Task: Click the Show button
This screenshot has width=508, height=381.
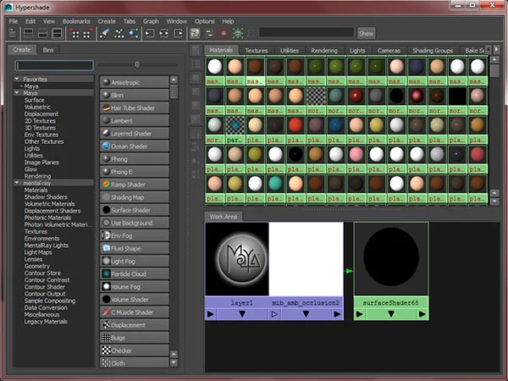Action: coord(366,33)
